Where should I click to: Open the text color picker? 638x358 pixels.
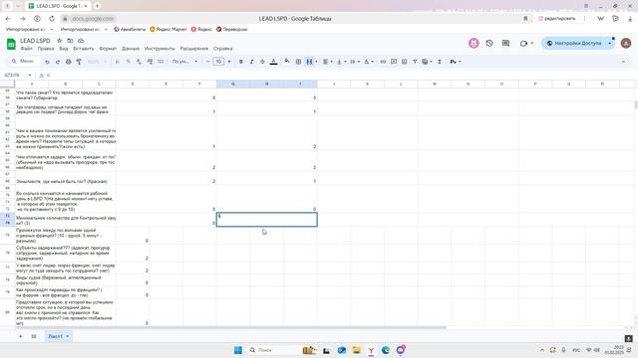274,62
